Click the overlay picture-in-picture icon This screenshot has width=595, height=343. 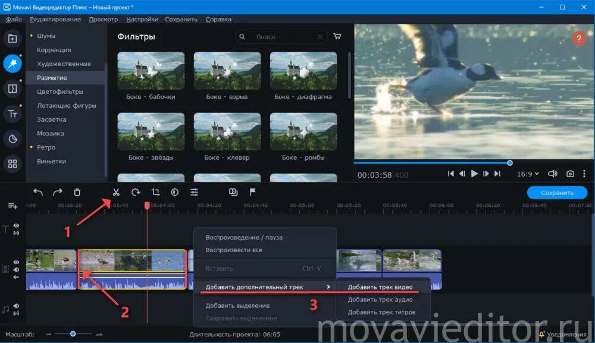[x=233, y=192]
